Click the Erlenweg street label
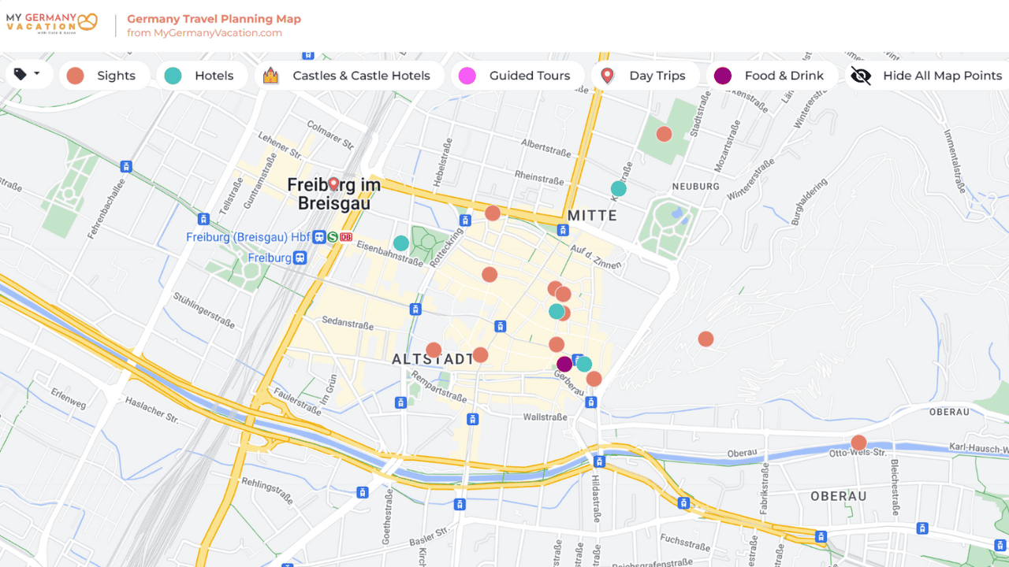The height and width of the screenshot is (567, 1009). pyautogui.click(x=68, y=398)
